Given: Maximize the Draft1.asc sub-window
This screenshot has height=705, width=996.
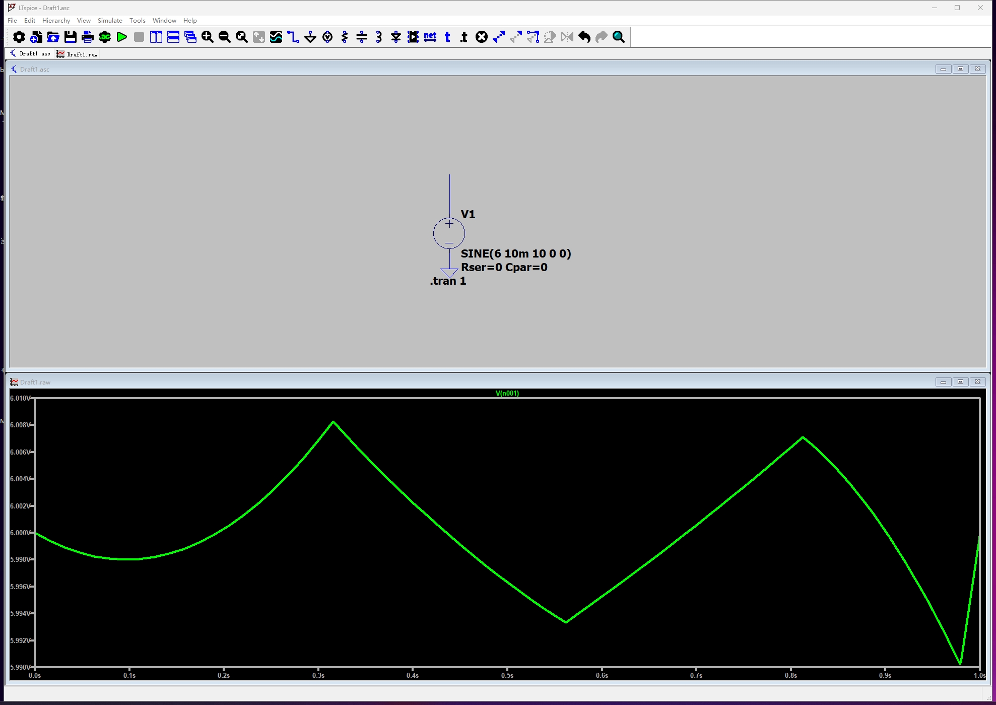Looking at the screenshot, I should point(960,69).
